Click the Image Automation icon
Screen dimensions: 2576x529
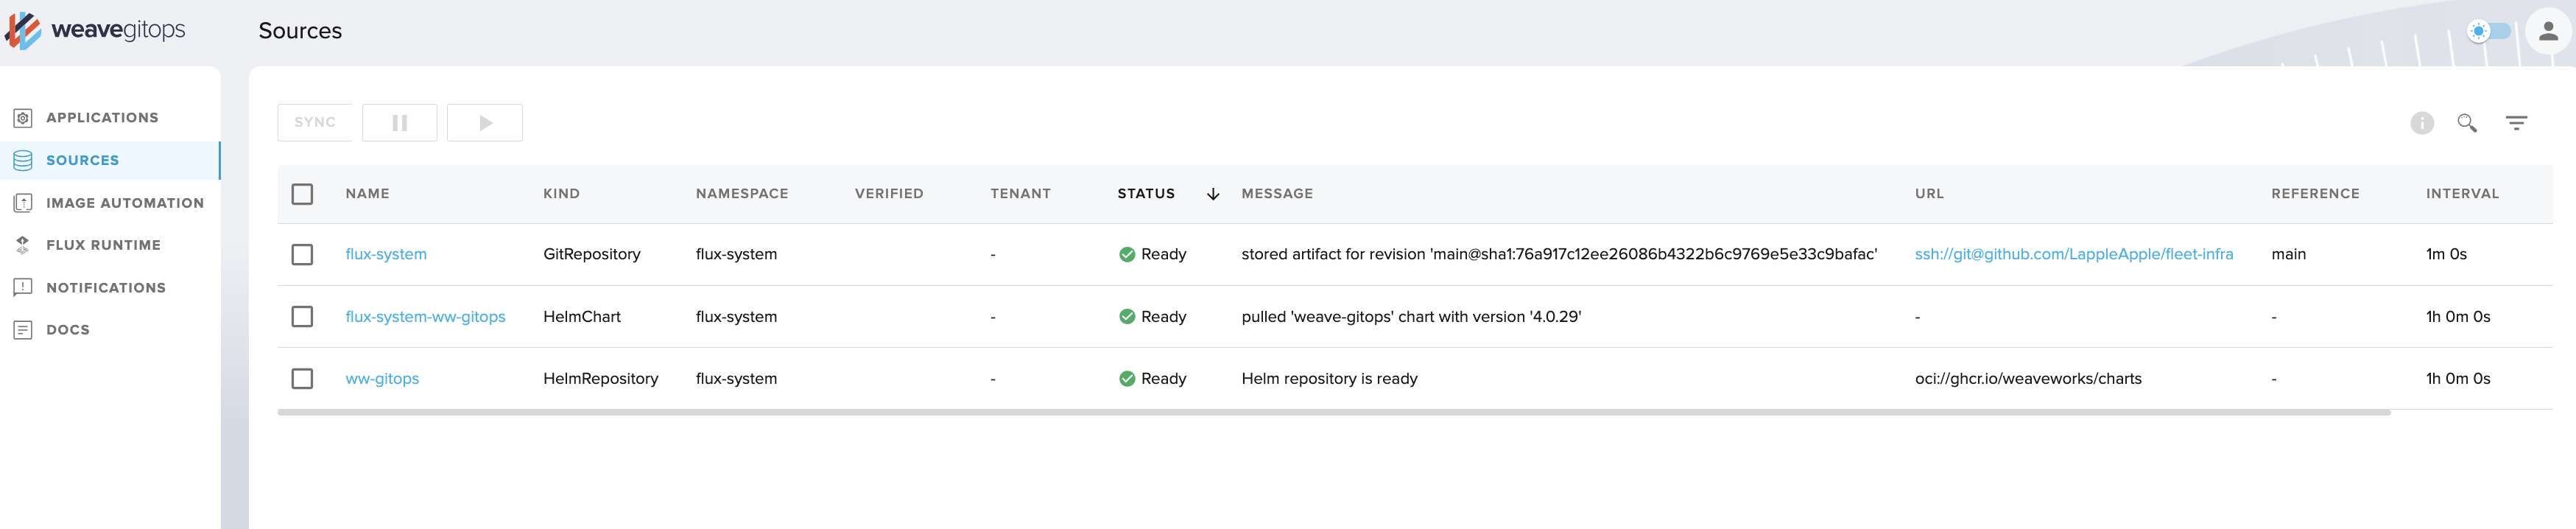point(23,203)
